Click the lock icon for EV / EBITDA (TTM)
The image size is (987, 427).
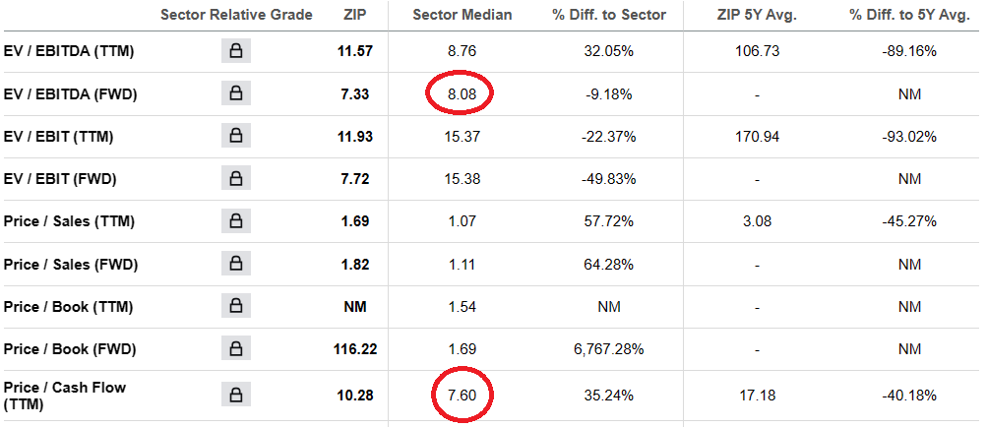(236, 51)
